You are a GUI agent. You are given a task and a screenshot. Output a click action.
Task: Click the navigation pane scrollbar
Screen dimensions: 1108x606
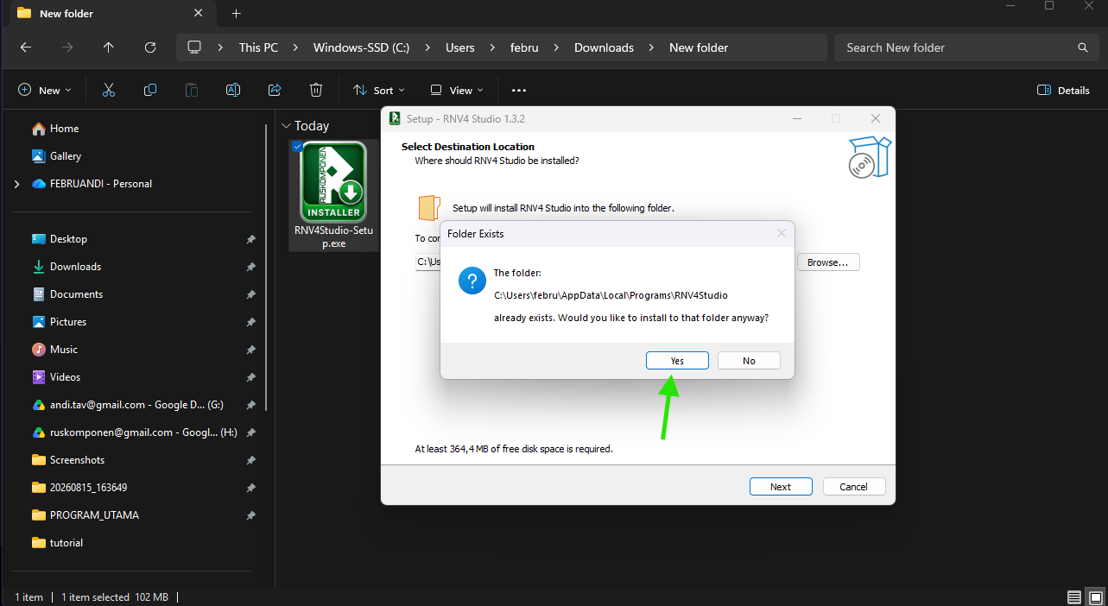click(266, 268)
